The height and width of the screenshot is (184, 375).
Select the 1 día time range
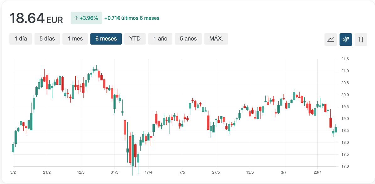tap(21, 39)
